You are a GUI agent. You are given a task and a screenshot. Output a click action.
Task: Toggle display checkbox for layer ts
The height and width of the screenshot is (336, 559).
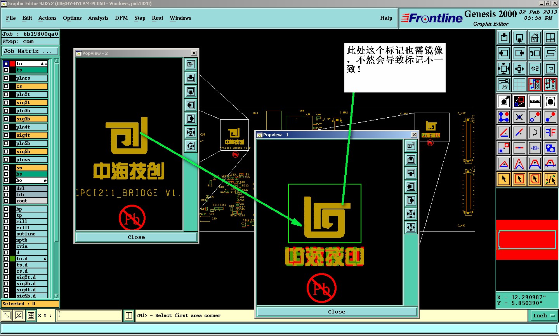(6, 70)
